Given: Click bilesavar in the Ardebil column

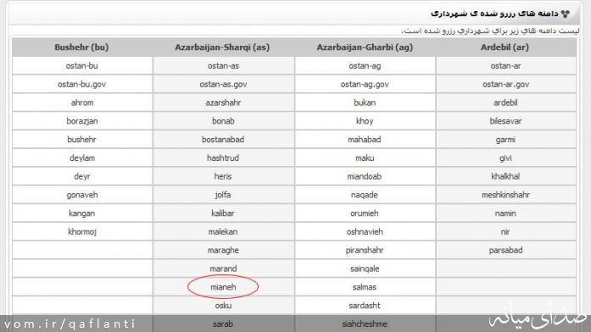Looking at the screenshot, I should click(506, 121).
